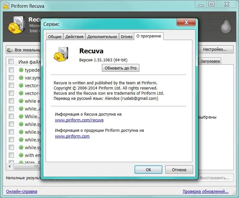The image size is (239, 198).
Task: Open Настройки... in main window
Action: (215, 49)
